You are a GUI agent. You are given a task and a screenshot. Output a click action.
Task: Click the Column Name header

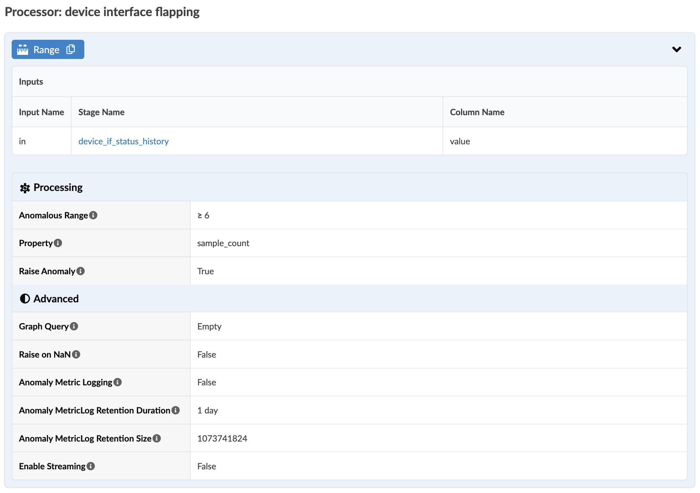pyautogui.click(x=477, y=112)
